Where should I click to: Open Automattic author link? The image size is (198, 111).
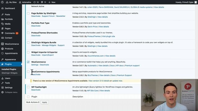click(92, 66)
